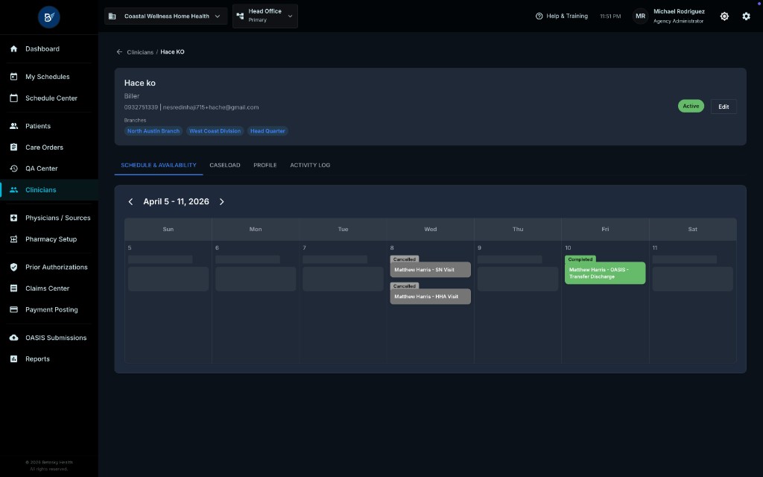
Task: Click the Betenay Health logo icon
Action: 48,17
